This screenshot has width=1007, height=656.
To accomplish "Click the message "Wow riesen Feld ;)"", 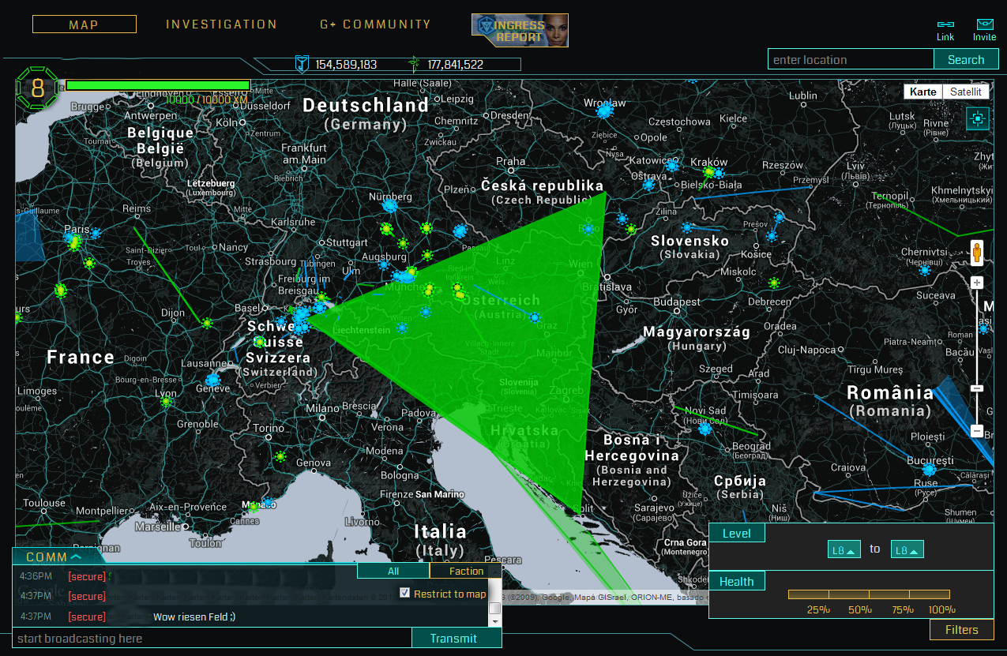I will 194,617.
